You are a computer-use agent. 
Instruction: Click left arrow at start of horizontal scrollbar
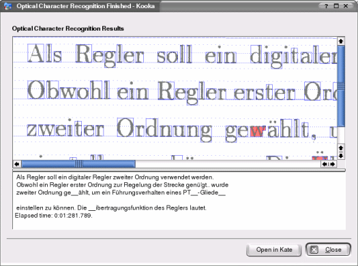pyautogui.click(x=17, y=164)
